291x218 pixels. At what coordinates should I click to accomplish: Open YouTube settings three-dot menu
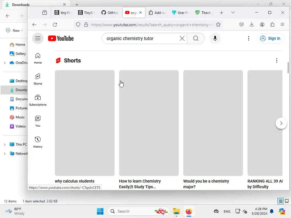(x=248, y=38)
